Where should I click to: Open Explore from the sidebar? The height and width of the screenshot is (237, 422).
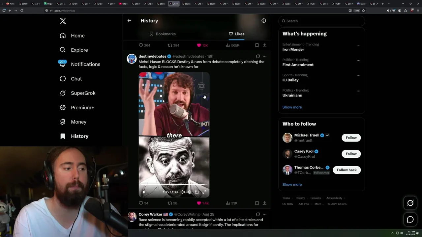click(x=74, y=50)
